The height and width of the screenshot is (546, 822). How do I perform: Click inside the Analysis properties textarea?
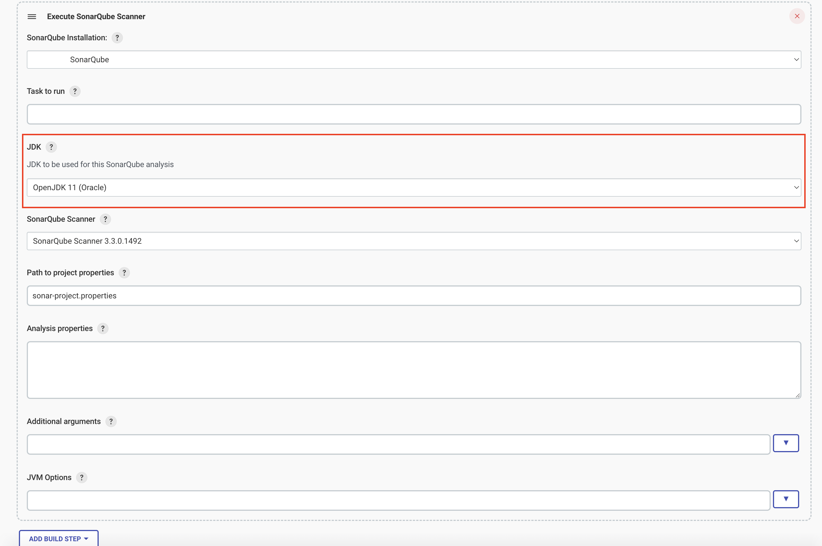tap(414, 370)
